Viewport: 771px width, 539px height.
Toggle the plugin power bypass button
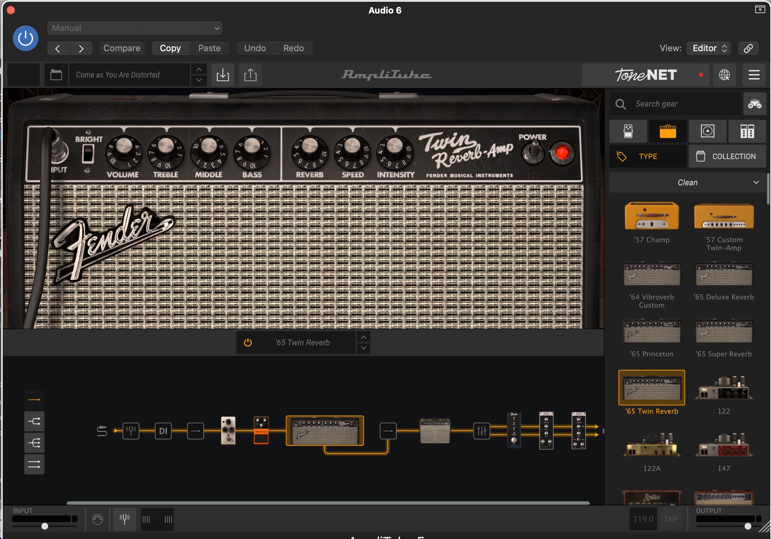[x=26, y=38]
